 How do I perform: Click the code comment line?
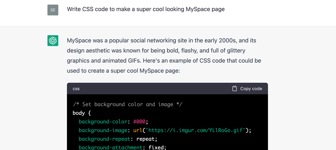tap(127, 104)
